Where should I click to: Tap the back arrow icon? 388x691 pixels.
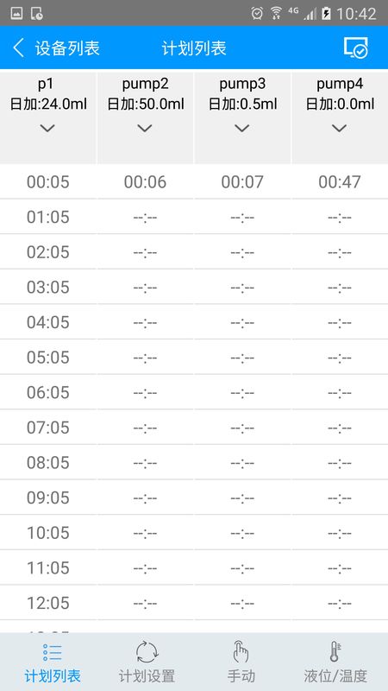18,48
